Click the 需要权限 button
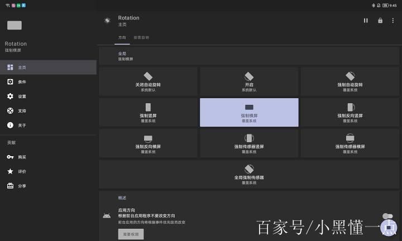402x241 pixels. 131,234
